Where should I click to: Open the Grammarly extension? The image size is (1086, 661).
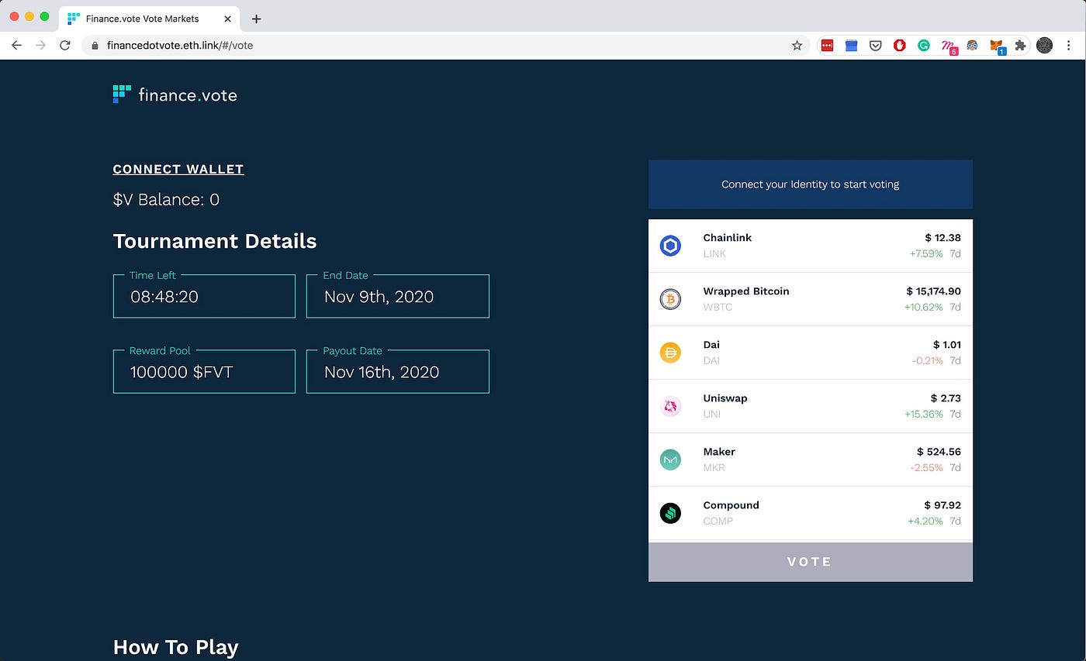(x=924, y=46)
